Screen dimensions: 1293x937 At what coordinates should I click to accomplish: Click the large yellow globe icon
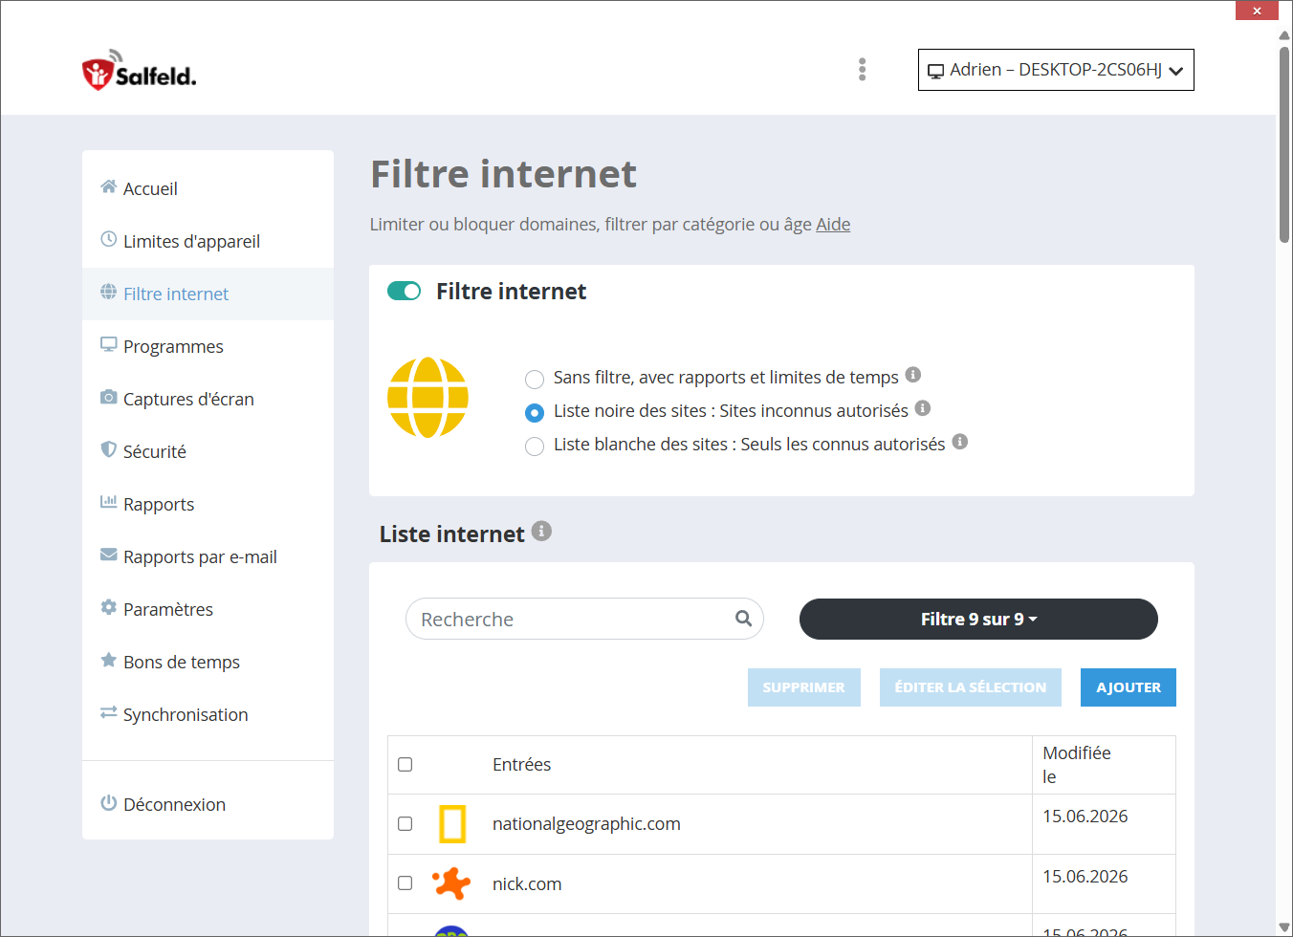[427, 398]
